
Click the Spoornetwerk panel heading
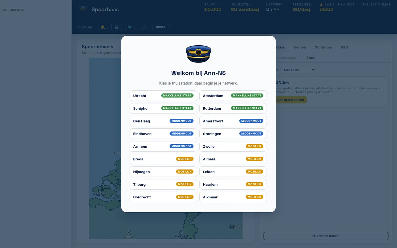tap(98, 46)
